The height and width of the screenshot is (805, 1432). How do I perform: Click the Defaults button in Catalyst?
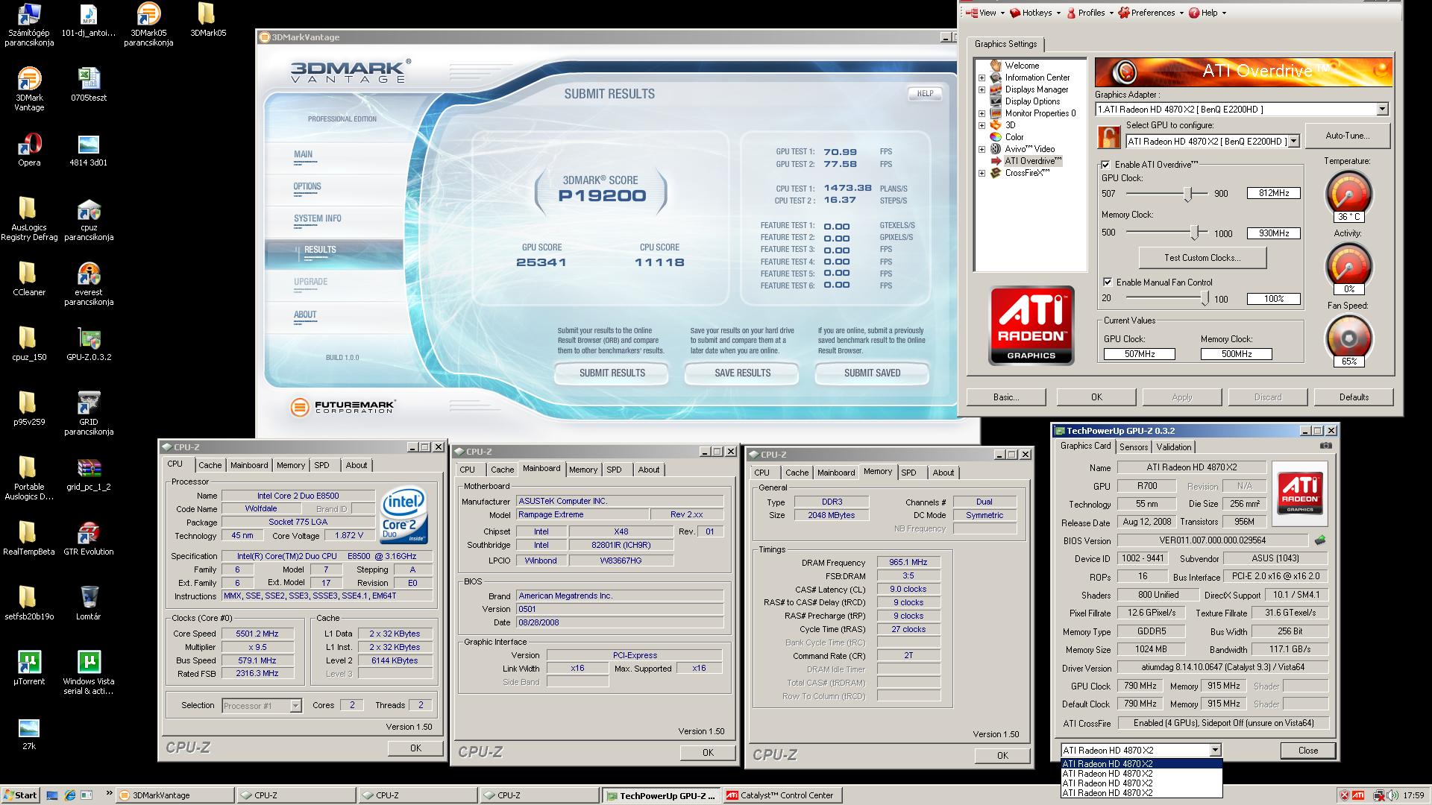[x=1354, y=397]
